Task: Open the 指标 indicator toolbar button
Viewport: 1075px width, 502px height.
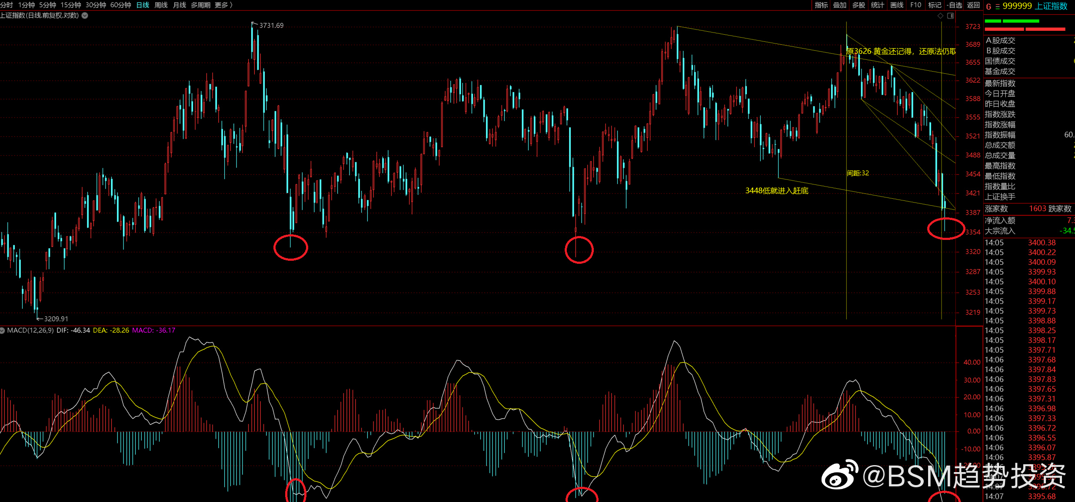Action: point(821,5)
